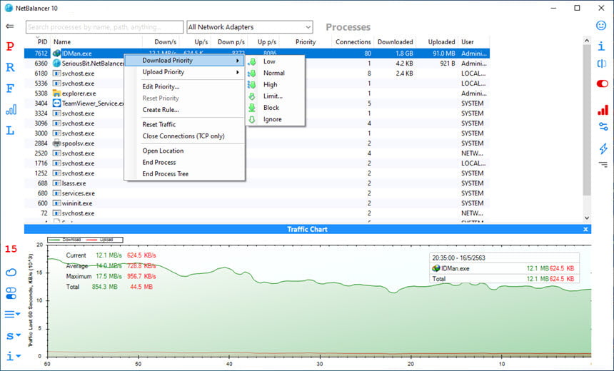Select the wininit.exe process row
The image size is (614, 371).
[x=257, y=203]
